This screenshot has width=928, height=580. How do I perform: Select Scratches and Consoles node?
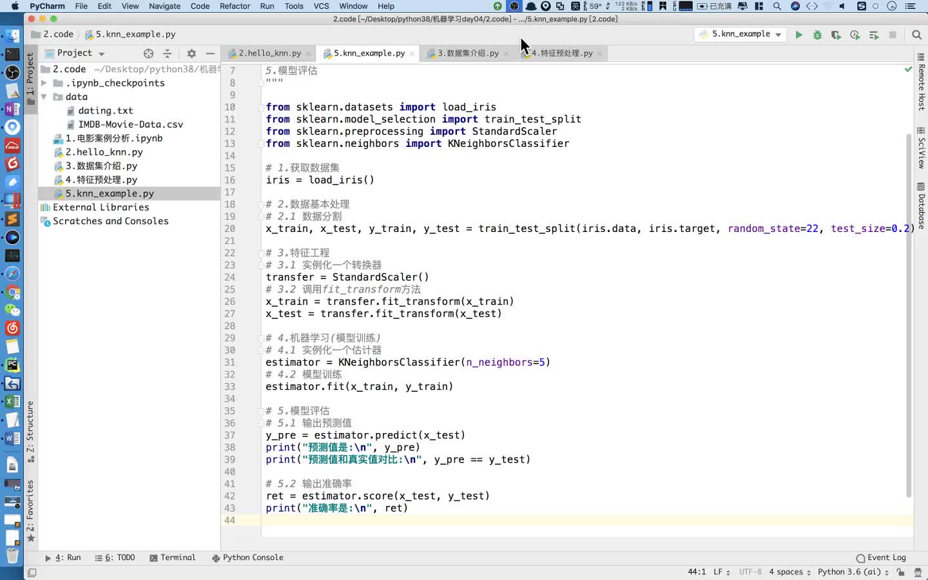point(110,221)
